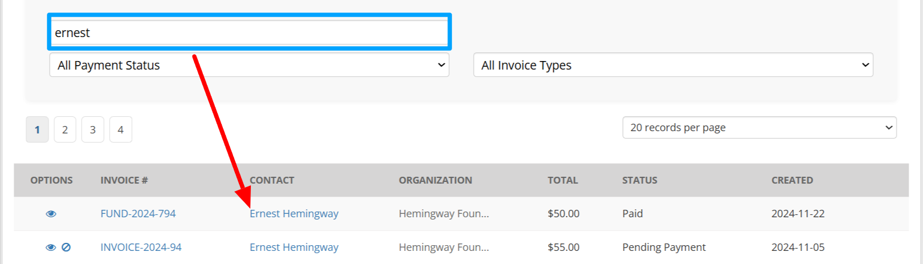This screenshot has width=923, height=264.
Task: Open the All Payment Status dropdown
Action: point(249,65)
